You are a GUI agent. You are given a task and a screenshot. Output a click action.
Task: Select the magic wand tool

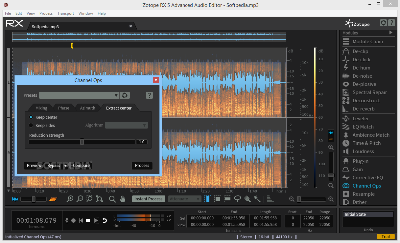tap(257, 199)
